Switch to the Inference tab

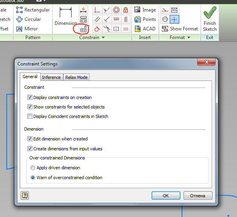pos(51,77)
